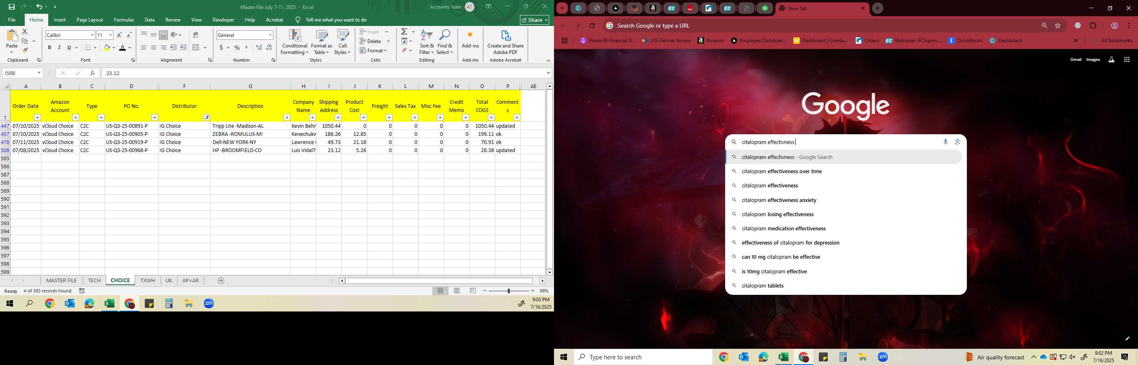
Task: Open the Conditional Formatting menu
Action: pyautogui.click(x=295, y=43)
